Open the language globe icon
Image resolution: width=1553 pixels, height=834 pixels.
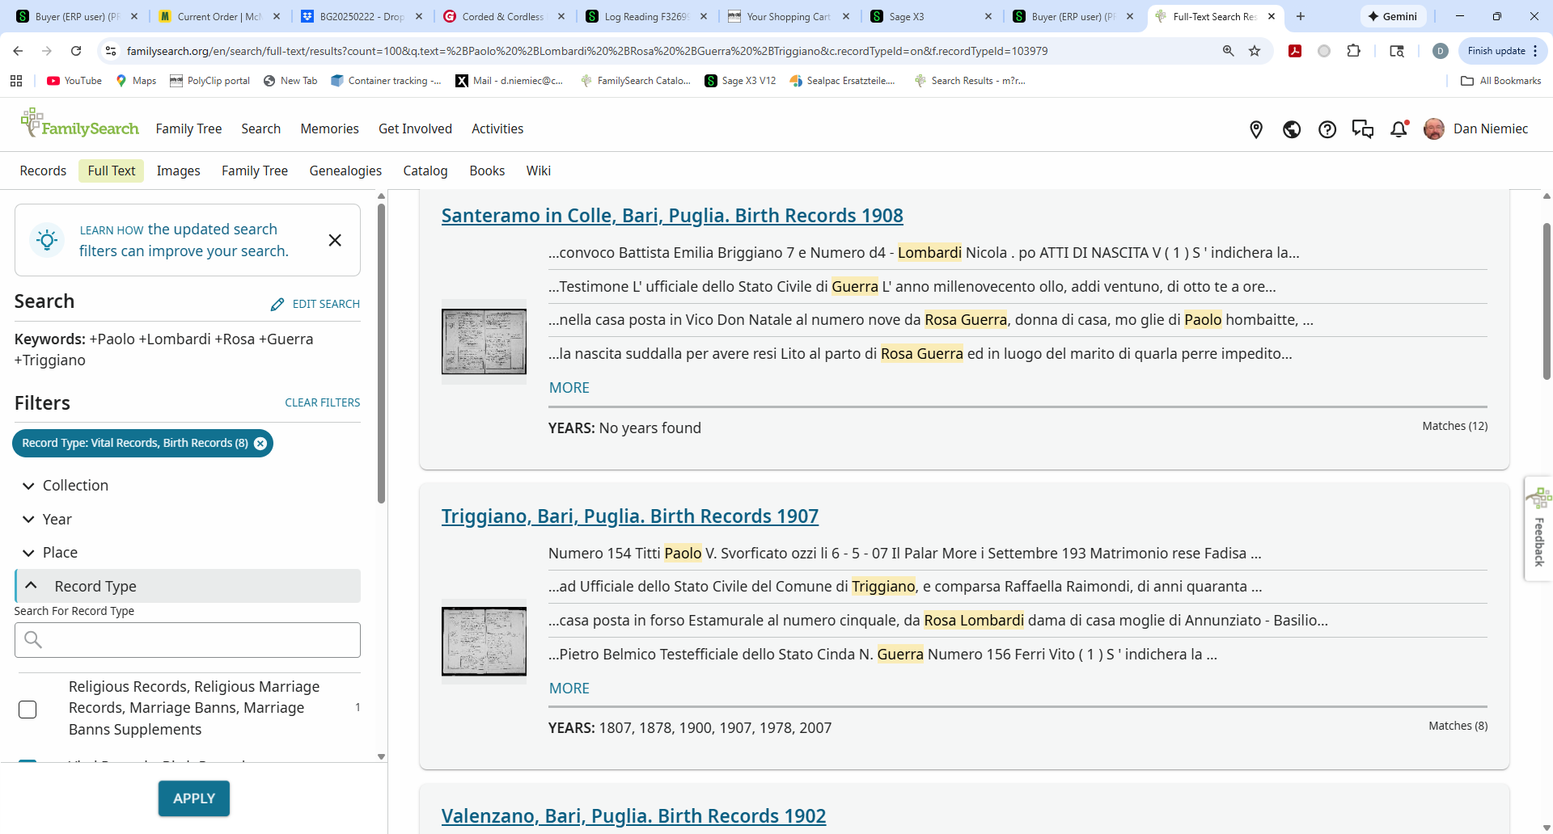click(1292, 129)
